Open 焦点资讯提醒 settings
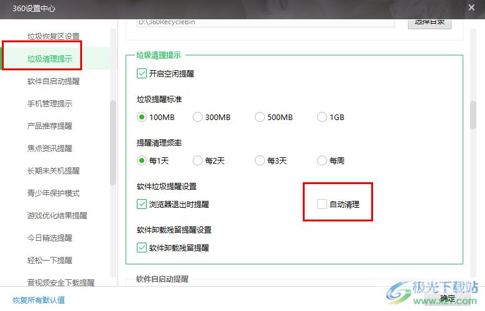The height and width of the screenshot is (311, 485). tap(50, 148)
